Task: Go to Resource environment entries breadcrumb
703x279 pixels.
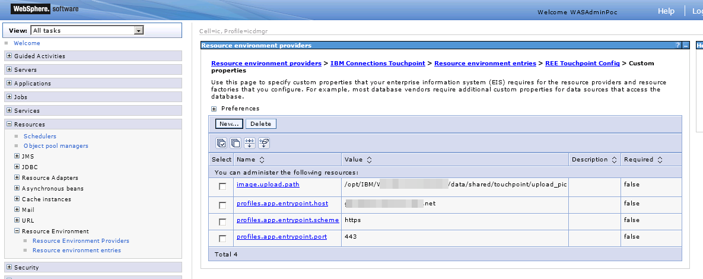Action: pos(485,64)
